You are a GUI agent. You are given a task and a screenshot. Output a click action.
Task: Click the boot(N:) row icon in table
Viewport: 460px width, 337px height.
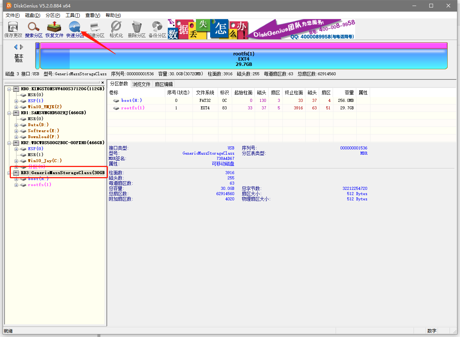(x=116, y=100)
